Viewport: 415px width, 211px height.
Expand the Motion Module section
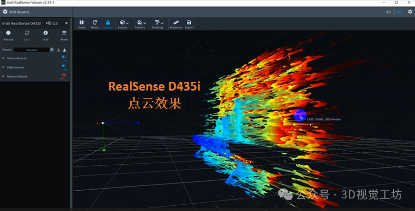coord(3,76)
